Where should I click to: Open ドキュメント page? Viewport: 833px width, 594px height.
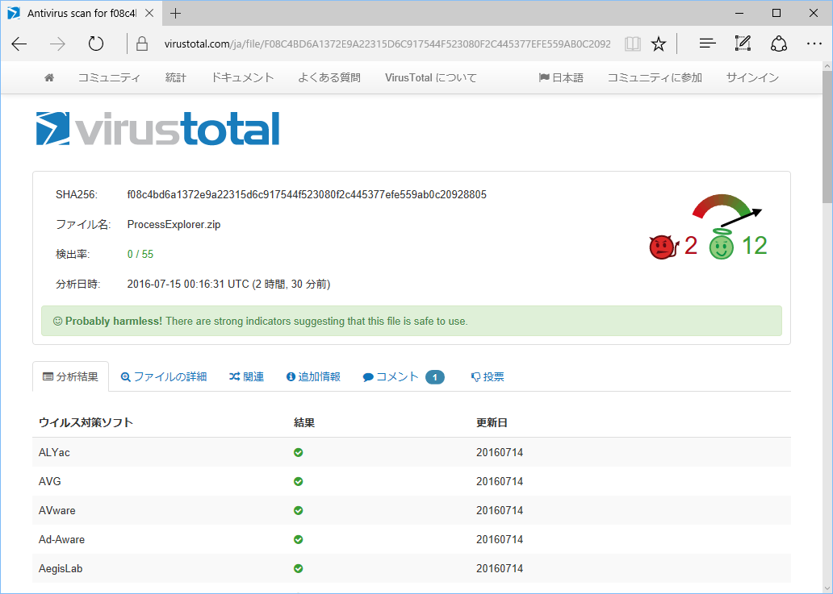[x=243, y=78]
